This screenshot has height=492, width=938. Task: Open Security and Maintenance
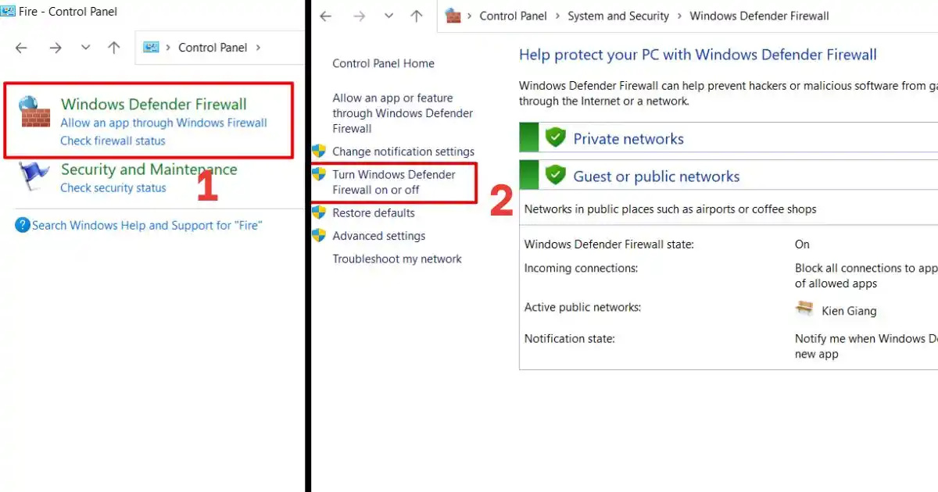(149, 169)
